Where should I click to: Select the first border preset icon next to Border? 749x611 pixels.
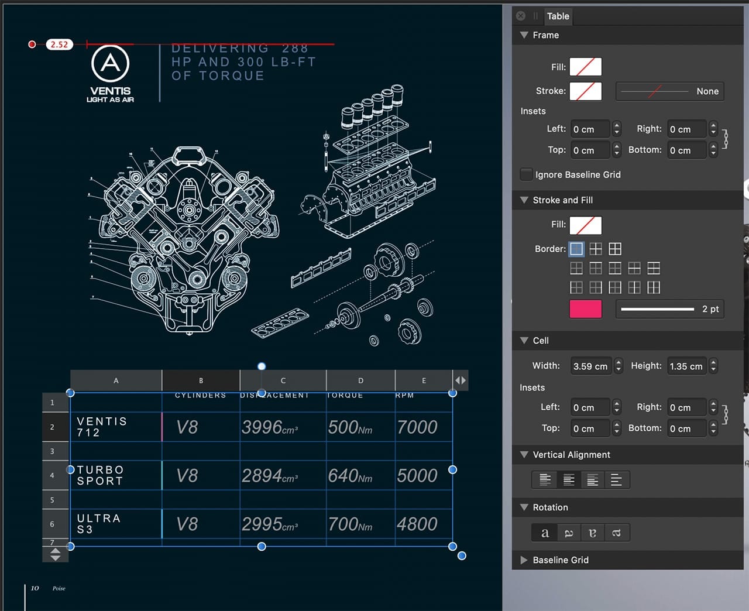[576, 249]
